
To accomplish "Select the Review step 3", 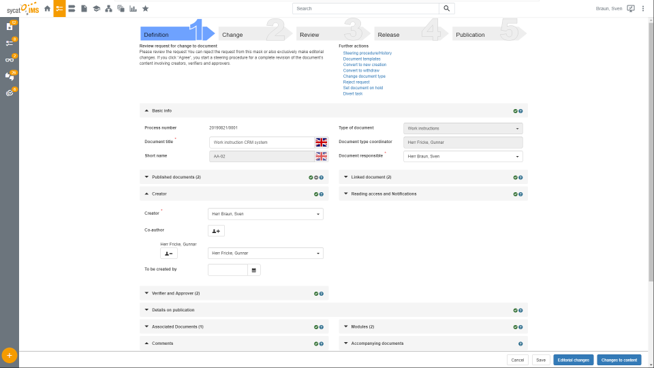I will 333,33.
